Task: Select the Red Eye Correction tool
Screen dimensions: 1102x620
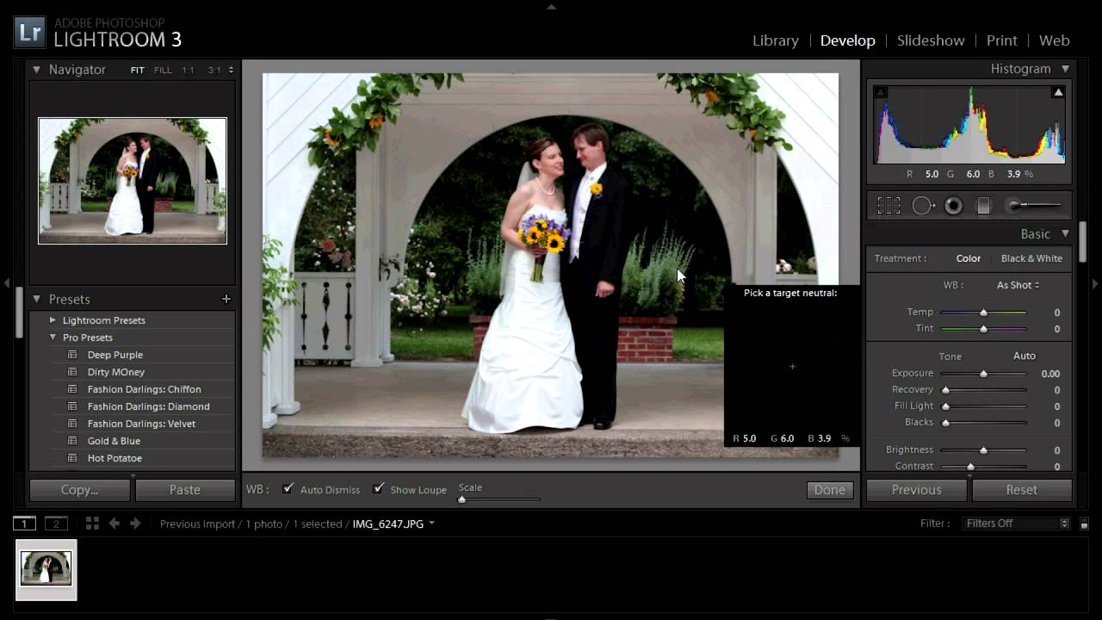Action: click(x=953, y=206)
